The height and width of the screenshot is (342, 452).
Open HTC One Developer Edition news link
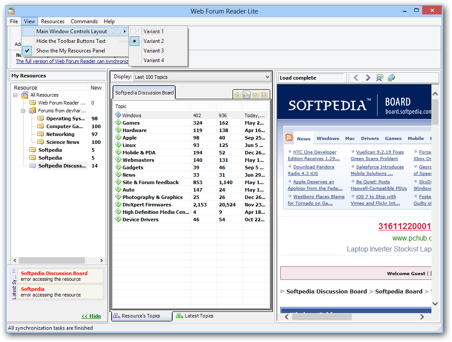coord(314,155)
